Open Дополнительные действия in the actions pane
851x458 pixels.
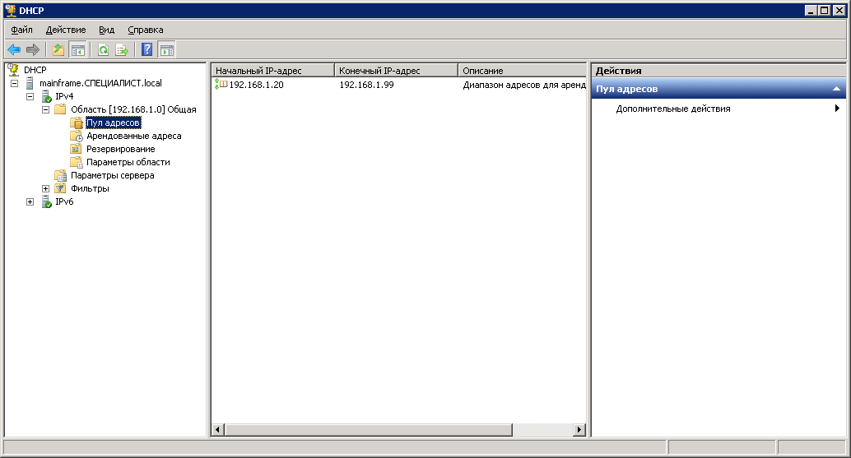[672, 109]
